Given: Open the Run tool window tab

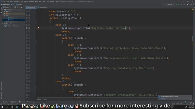Looking at the screenshot, I should 6,102.
